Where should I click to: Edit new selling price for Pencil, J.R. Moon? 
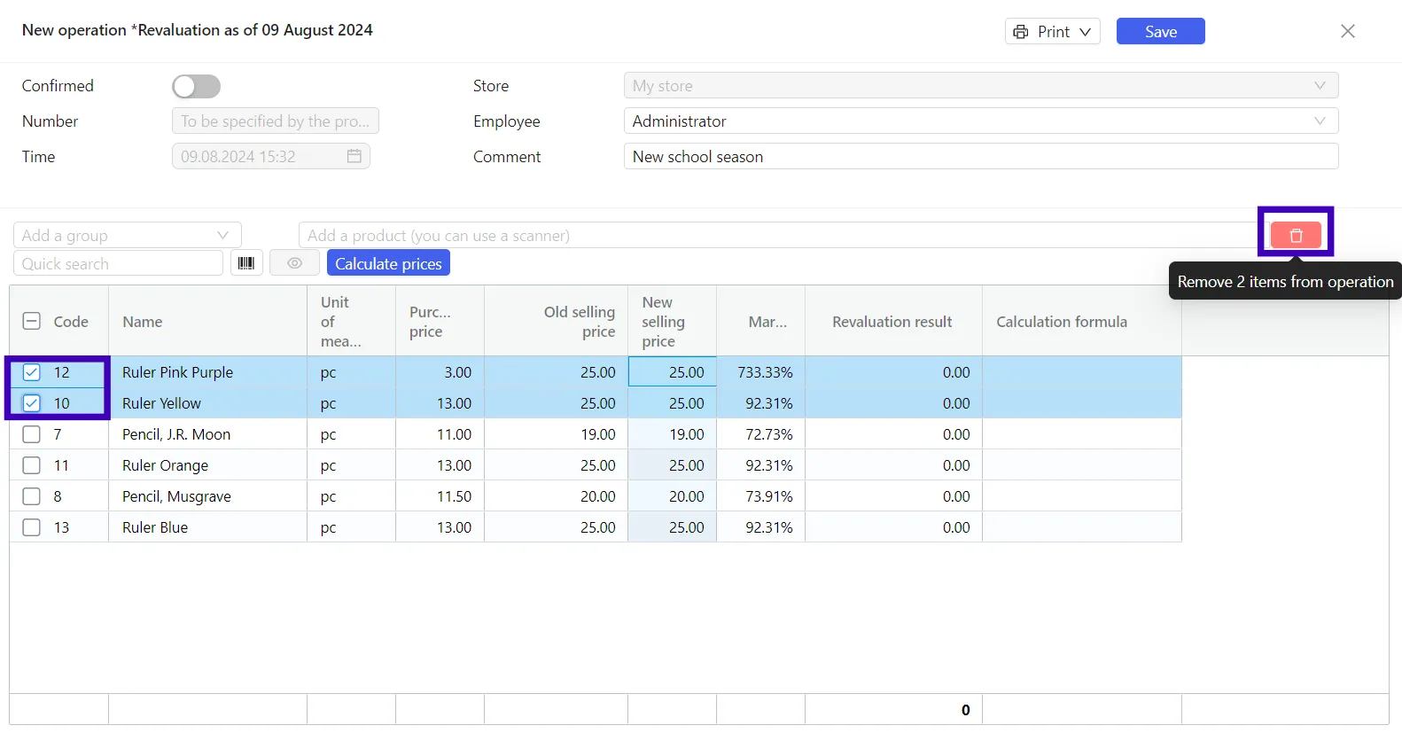click(672, 434)
